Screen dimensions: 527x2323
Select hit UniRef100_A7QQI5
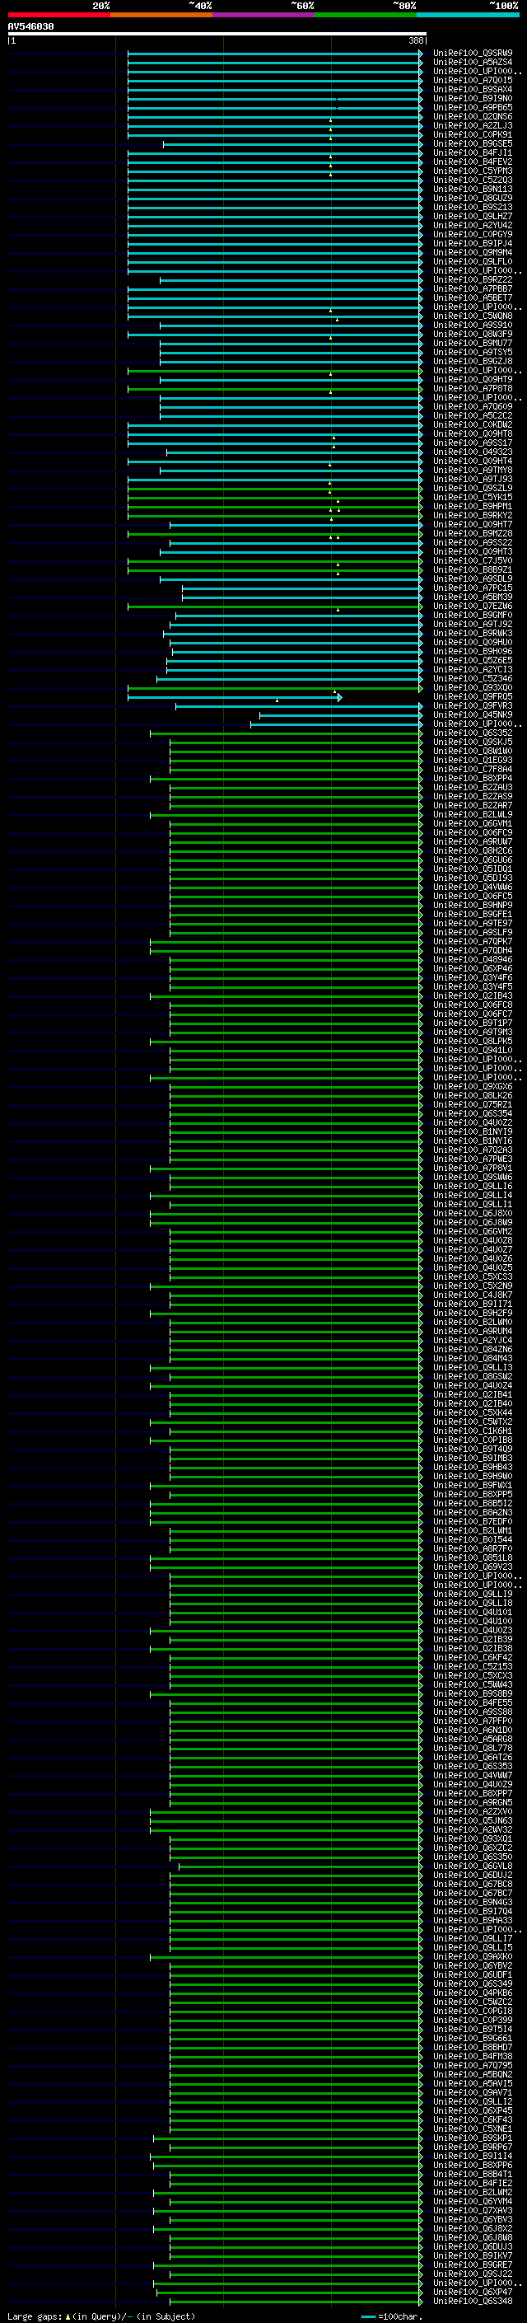pos(473,80)
